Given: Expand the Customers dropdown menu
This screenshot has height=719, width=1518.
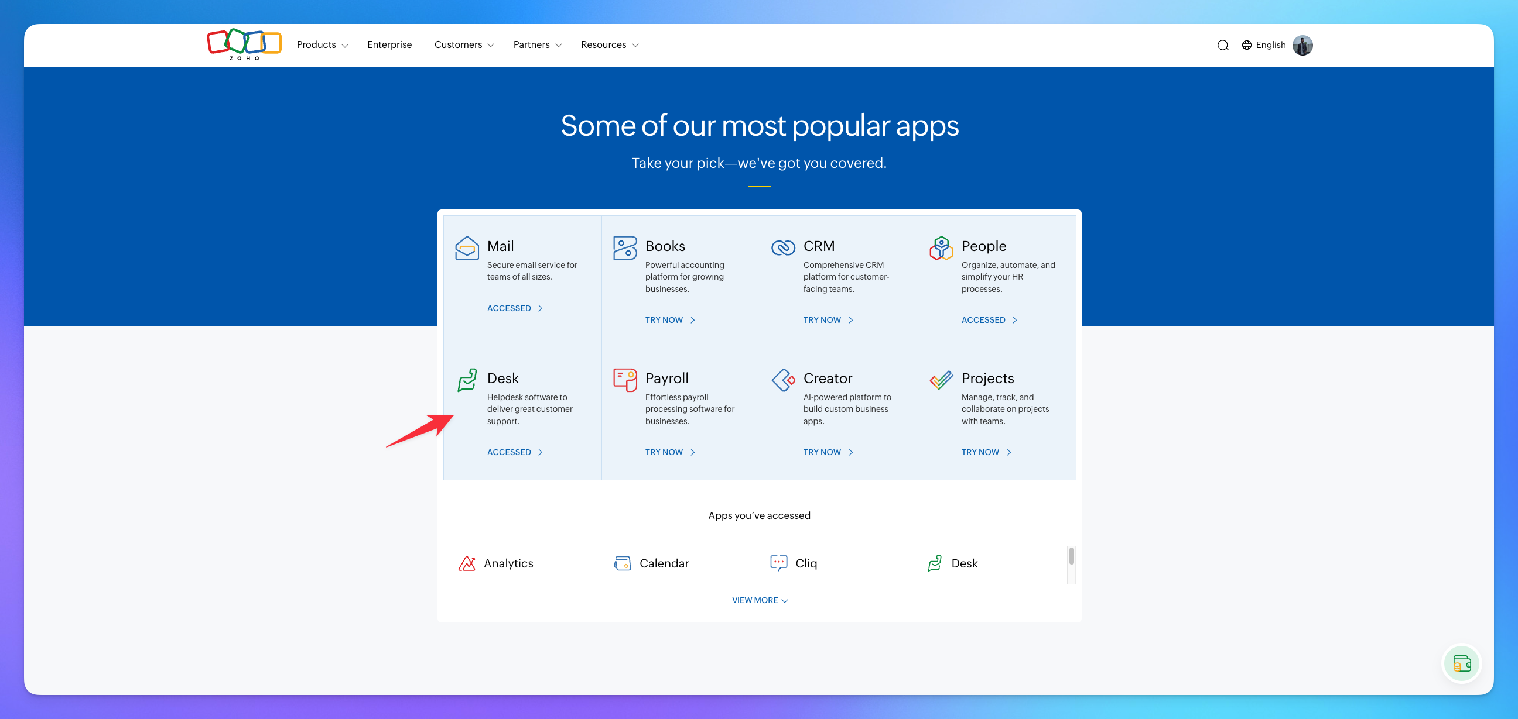Looking at the screenshot, I should pyautogui.click(x=463, y=44).
